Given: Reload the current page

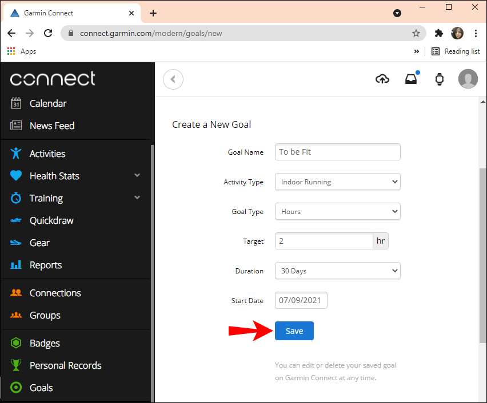Looking at the screenshot, I should click(x=48, y=33).
